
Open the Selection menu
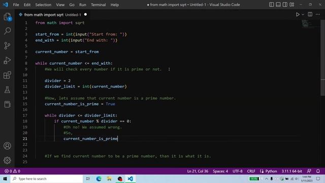[43, 5]
